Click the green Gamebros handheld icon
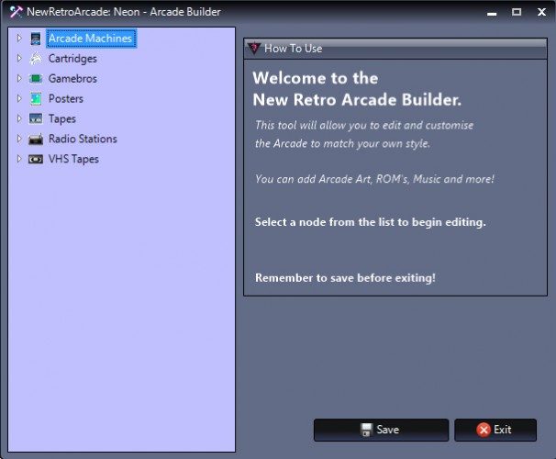Viewport: 556px width, 459px height. (x=36, y=79)
